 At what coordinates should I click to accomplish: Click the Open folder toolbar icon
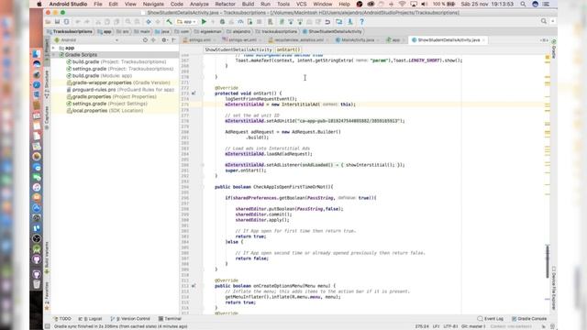pos(49,22)
